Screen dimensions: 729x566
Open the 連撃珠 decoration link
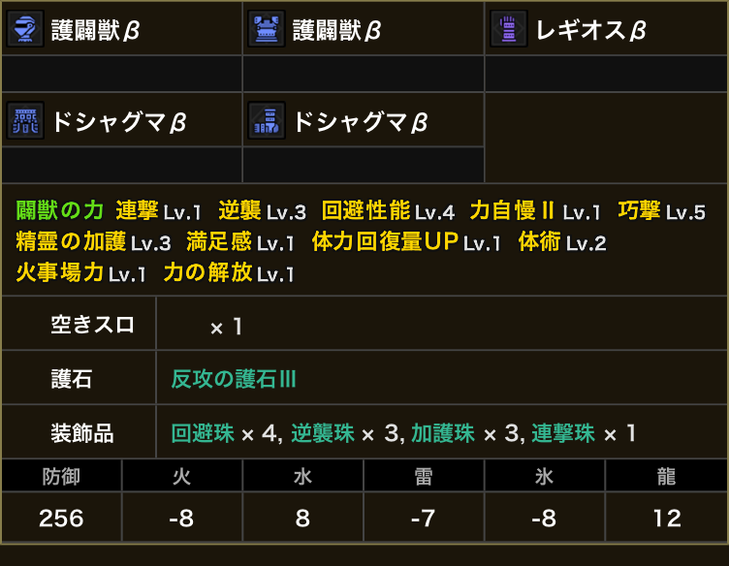(x=563, y=433)
